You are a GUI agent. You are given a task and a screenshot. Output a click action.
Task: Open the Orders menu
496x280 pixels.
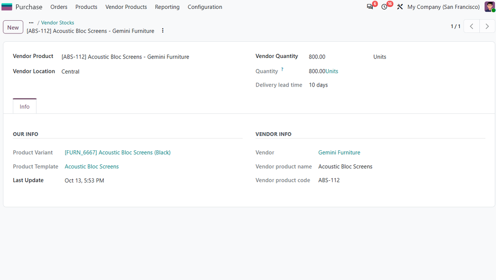click(x=59, y=7)
